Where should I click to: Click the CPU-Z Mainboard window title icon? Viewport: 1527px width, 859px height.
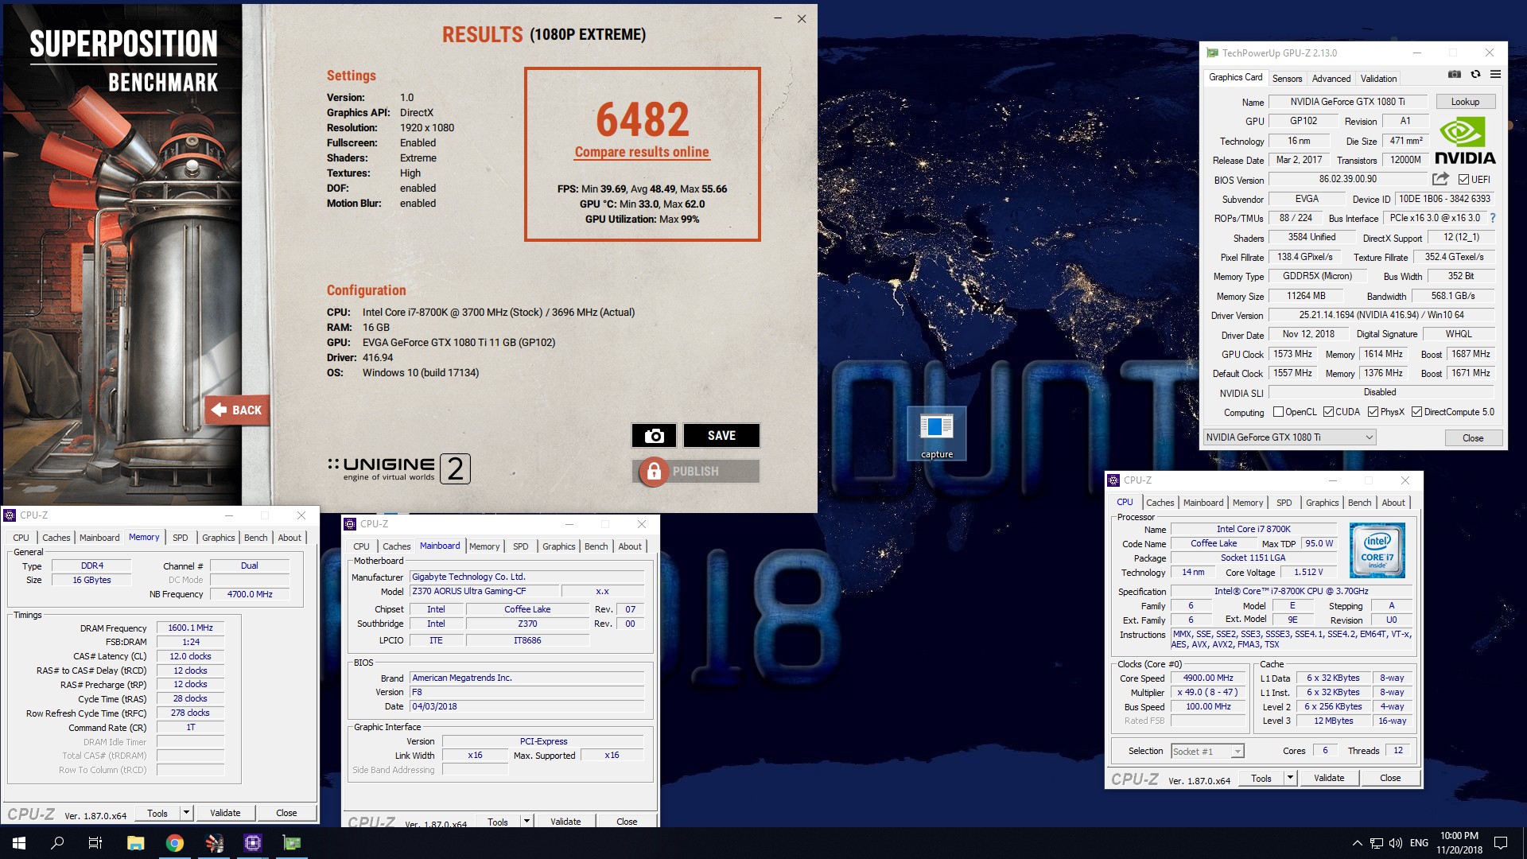point(350,524)
